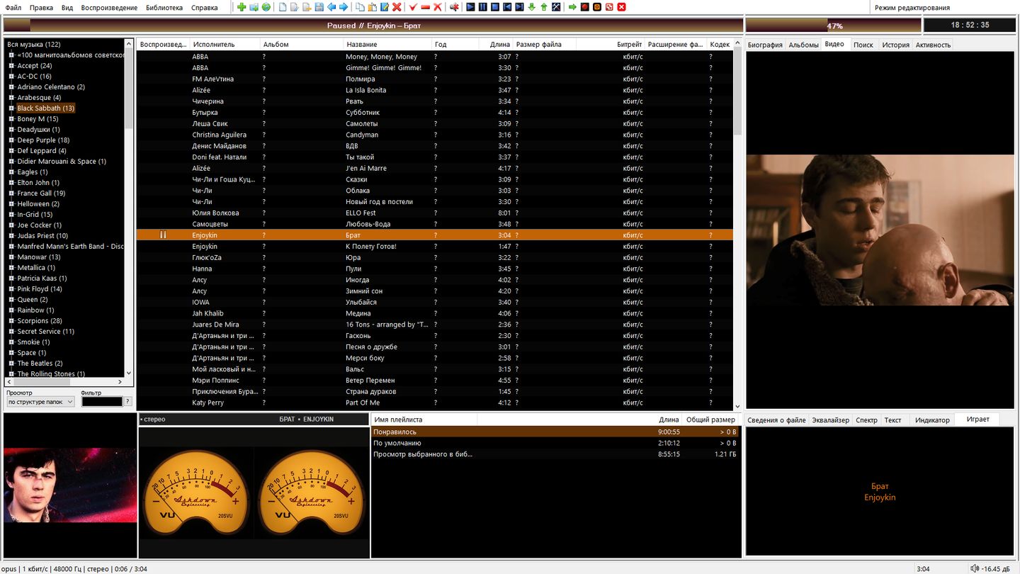
Task: Open the Просмотр view mode dropdown
Action: coord(40,402)
